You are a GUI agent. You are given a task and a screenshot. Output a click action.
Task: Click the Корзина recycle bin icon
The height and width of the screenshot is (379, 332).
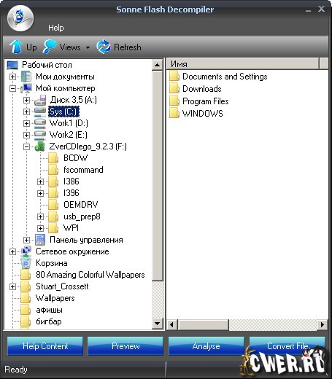coord(26,263)
